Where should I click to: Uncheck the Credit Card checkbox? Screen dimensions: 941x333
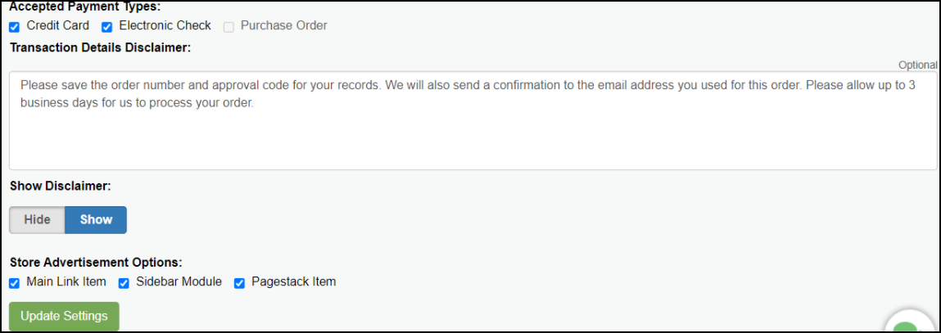pos(15,27)
